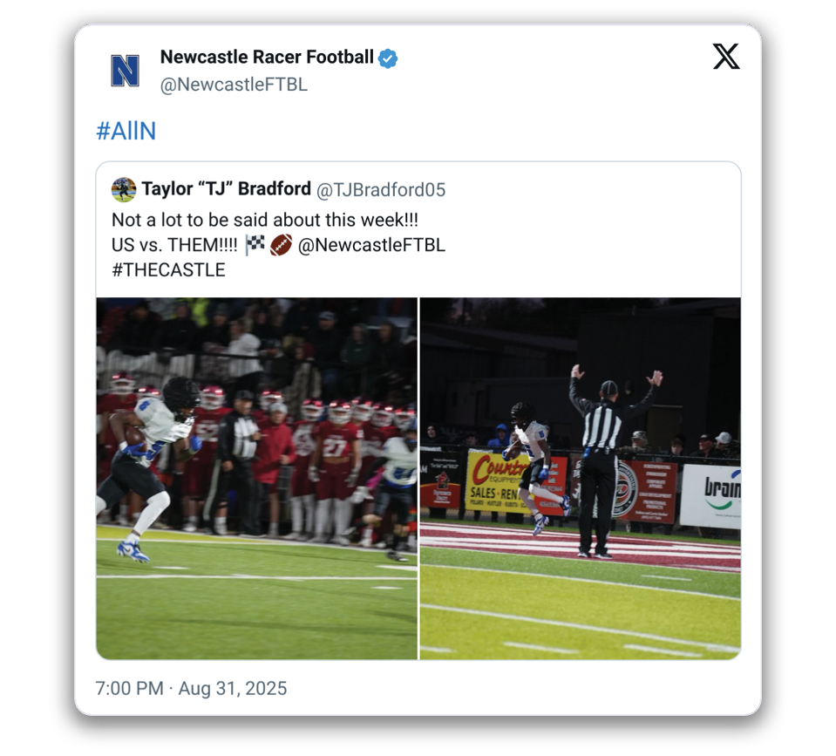Click the X logo in the corner

click(x=725, y=58)
